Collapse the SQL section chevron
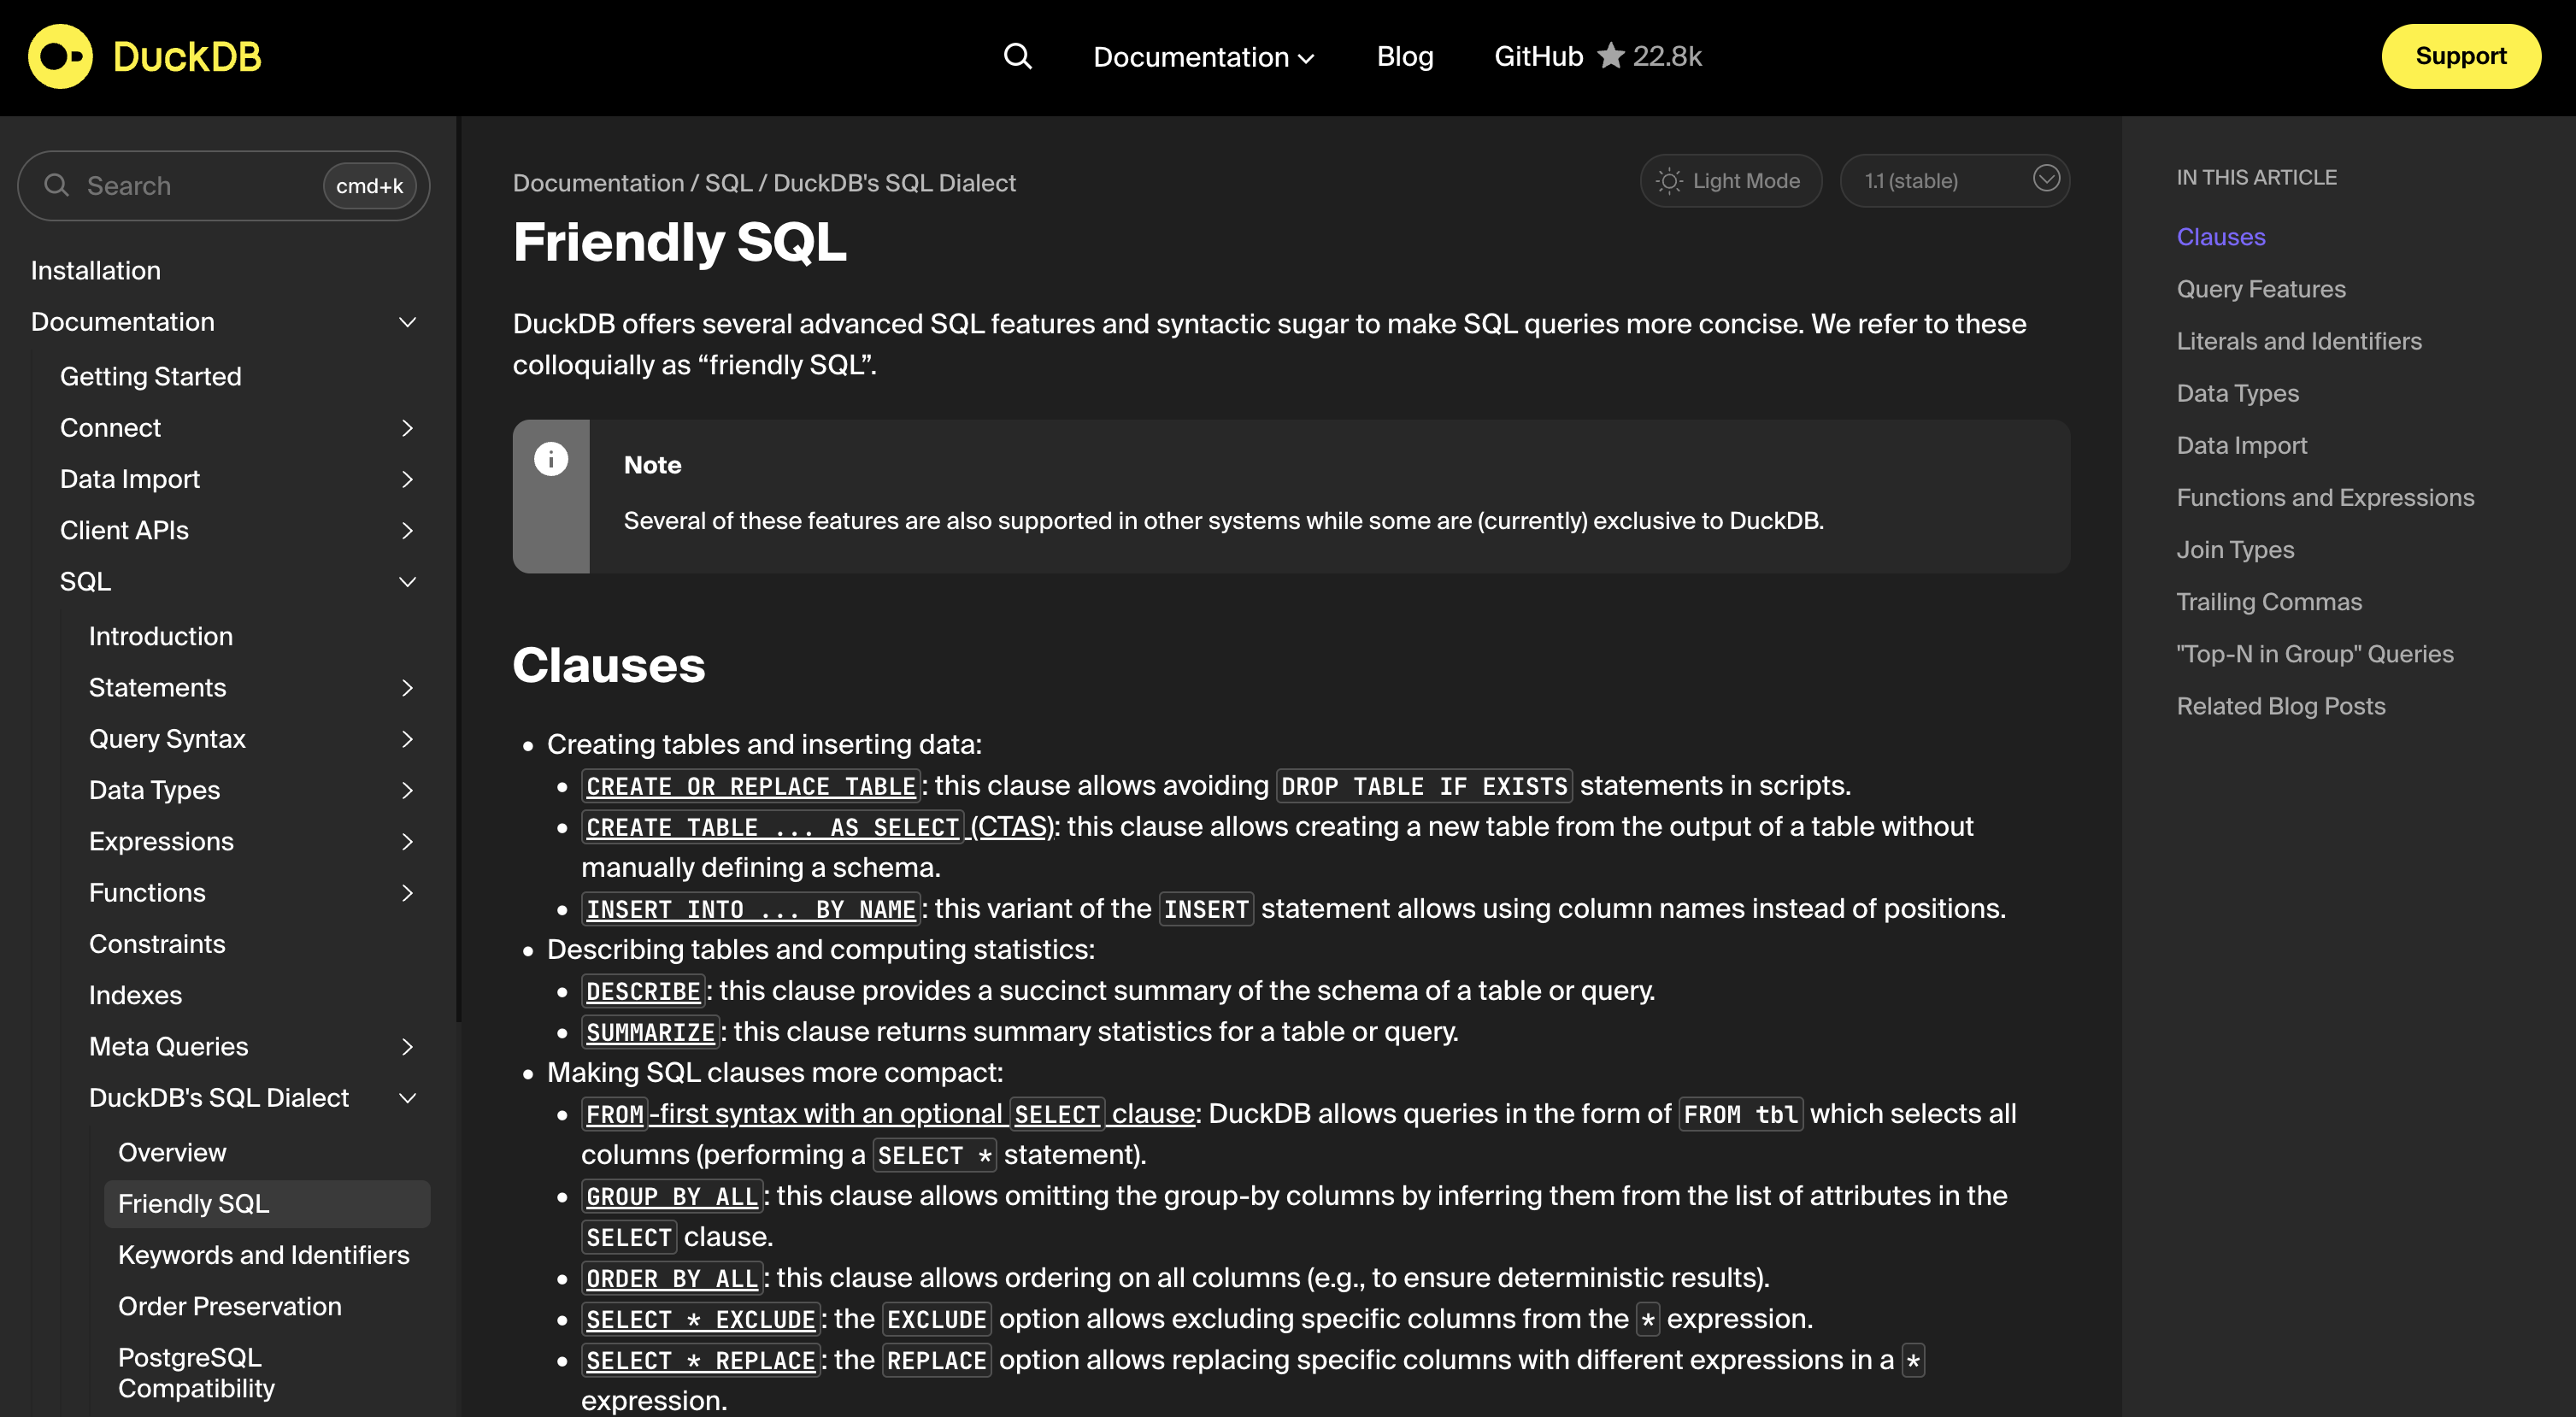 (407, 582)
